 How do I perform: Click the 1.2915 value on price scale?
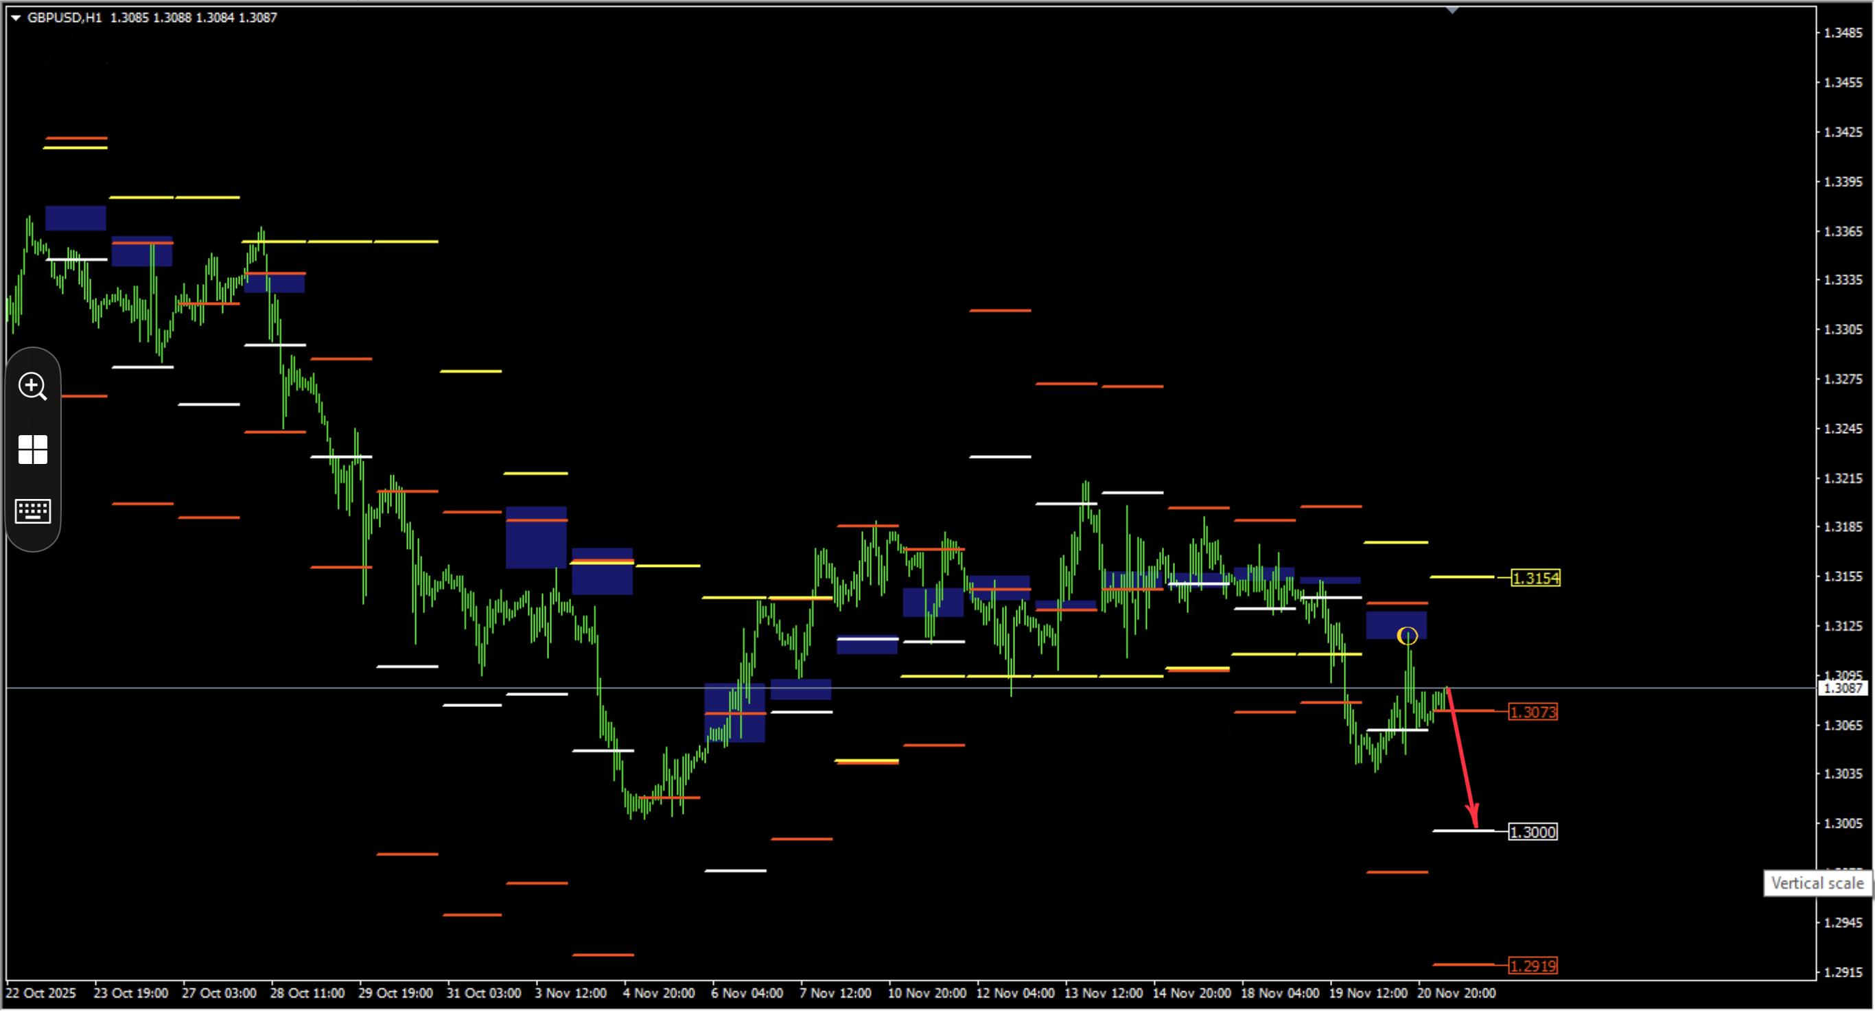[x=1842, y=972]
